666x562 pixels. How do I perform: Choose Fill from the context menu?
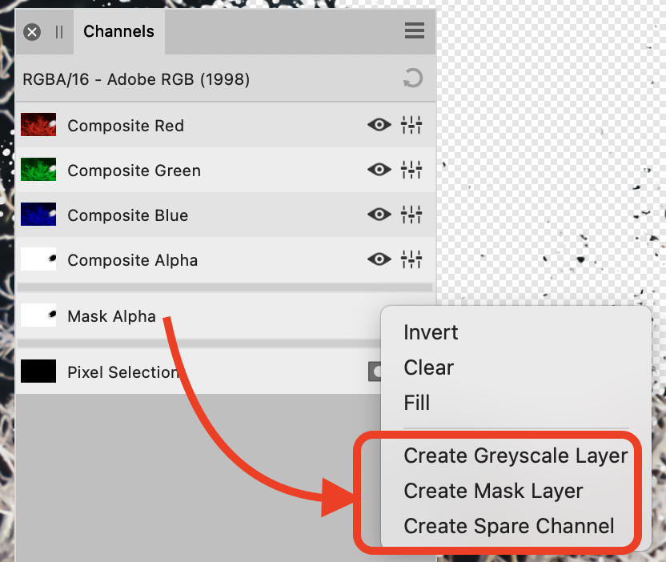pos(416,403)
